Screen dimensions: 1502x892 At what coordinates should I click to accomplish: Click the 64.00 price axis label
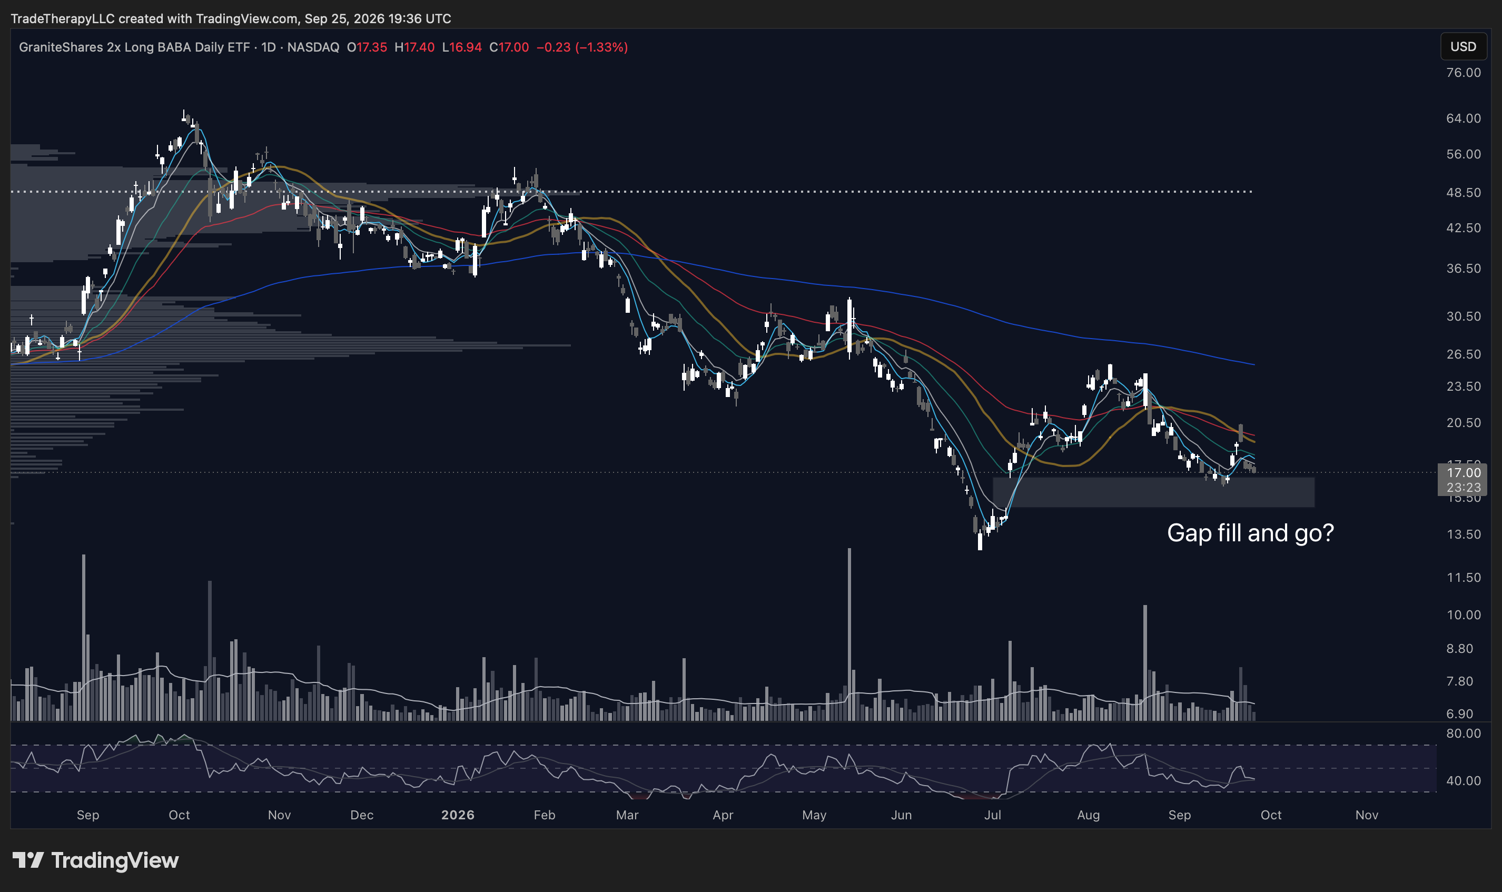[1464, 118]
